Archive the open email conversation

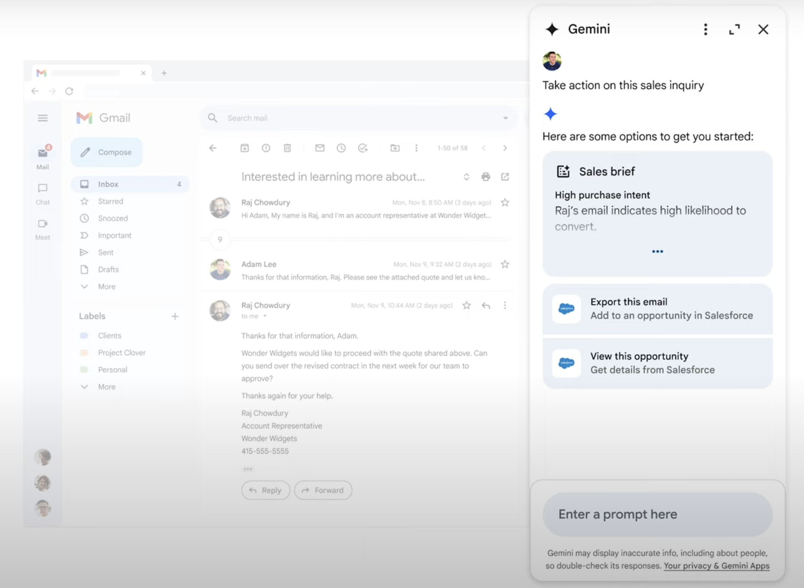pyautogui.click(x=245, y=148)
